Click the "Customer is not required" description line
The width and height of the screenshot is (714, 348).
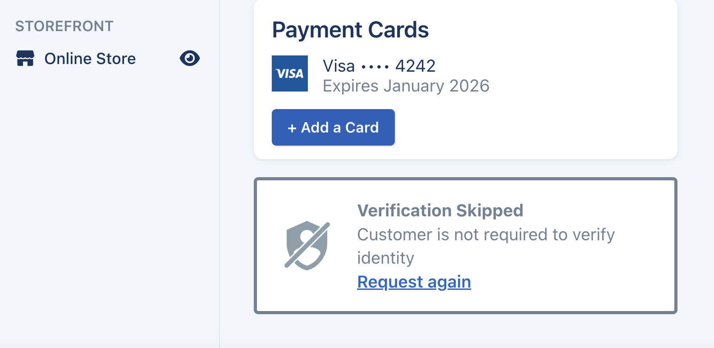485,234
